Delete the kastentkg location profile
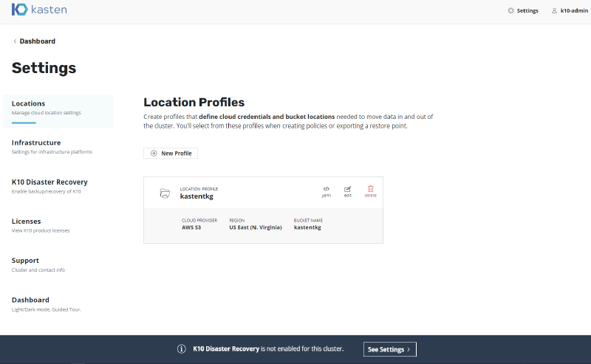This screenshot has width=591, height=364. (x=371, y=191)
